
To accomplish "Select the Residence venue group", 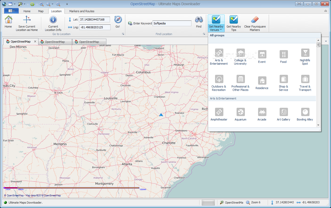I will 262,83.
